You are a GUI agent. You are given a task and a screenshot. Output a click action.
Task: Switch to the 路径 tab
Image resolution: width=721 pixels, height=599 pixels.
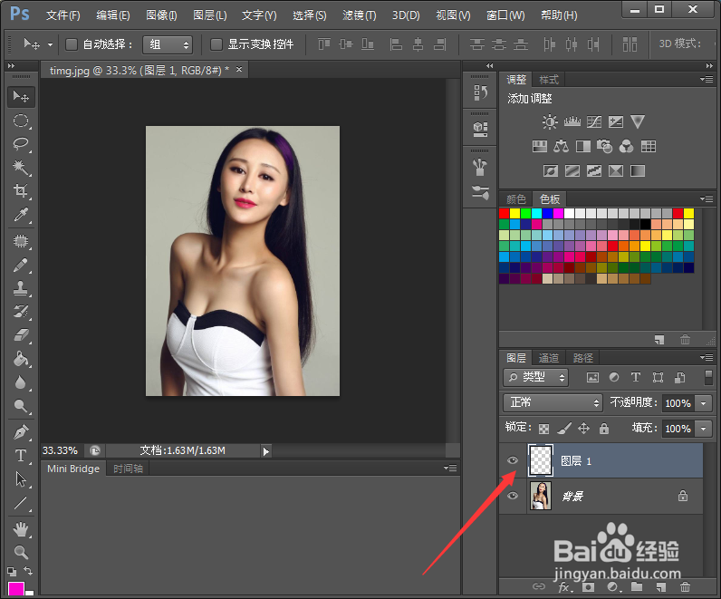point(582,357)
